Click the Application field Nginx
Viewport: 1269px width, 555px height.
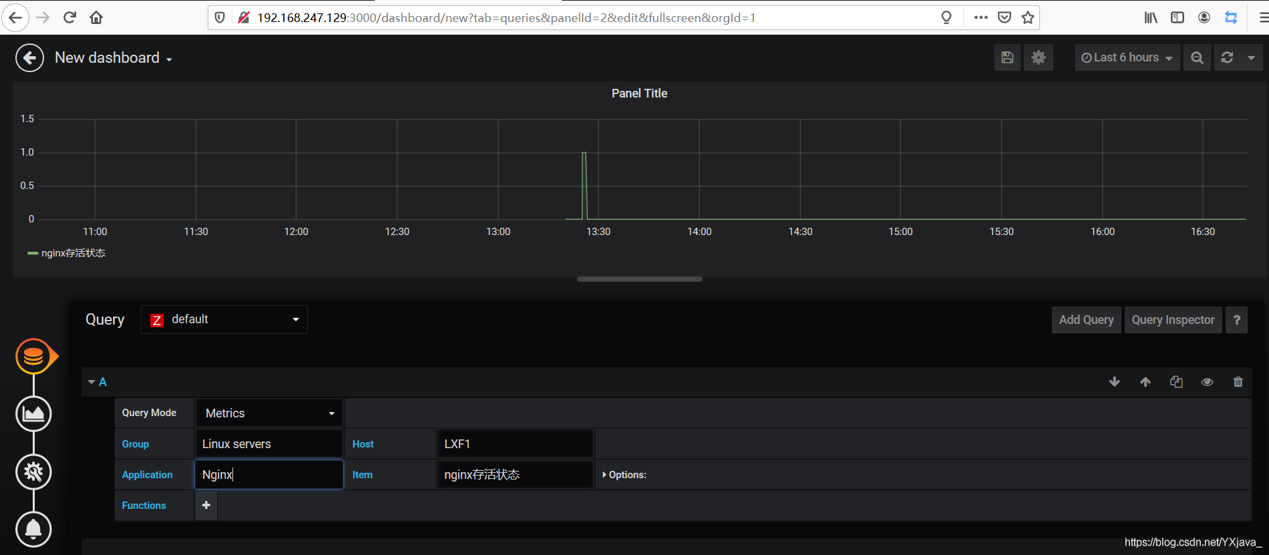tap(269, 475)
